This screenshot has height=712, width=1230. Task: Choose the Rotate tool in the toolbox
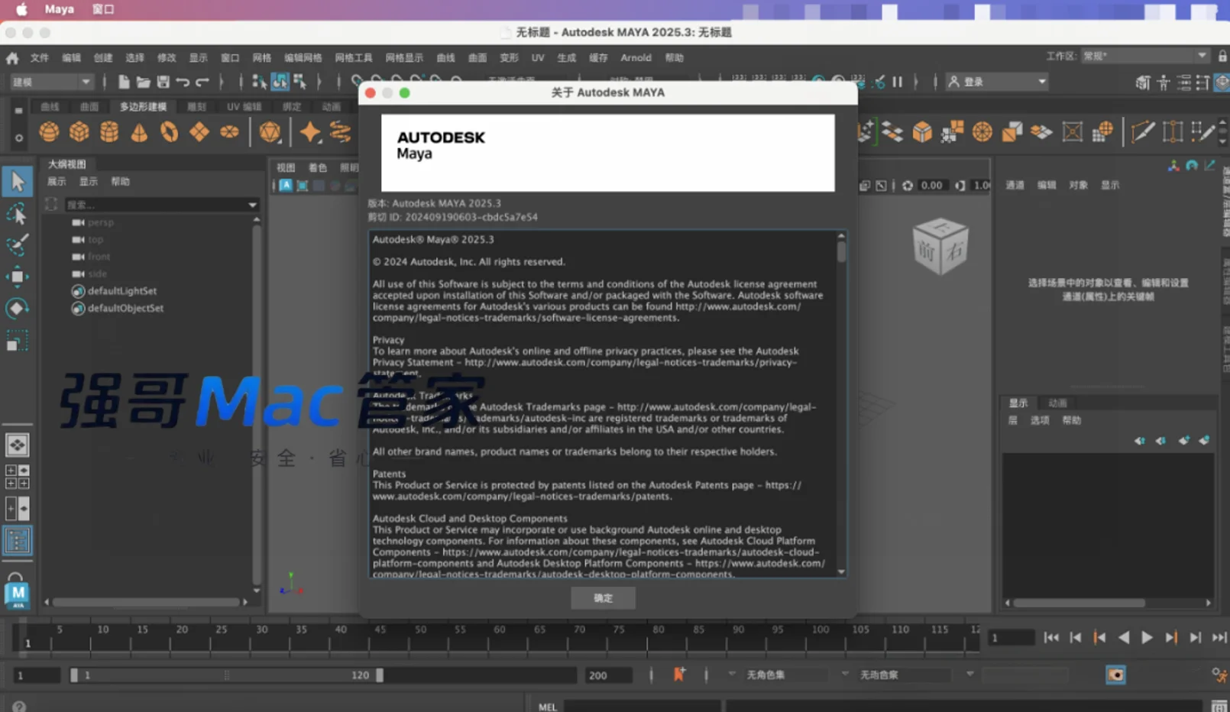point(17,309)
